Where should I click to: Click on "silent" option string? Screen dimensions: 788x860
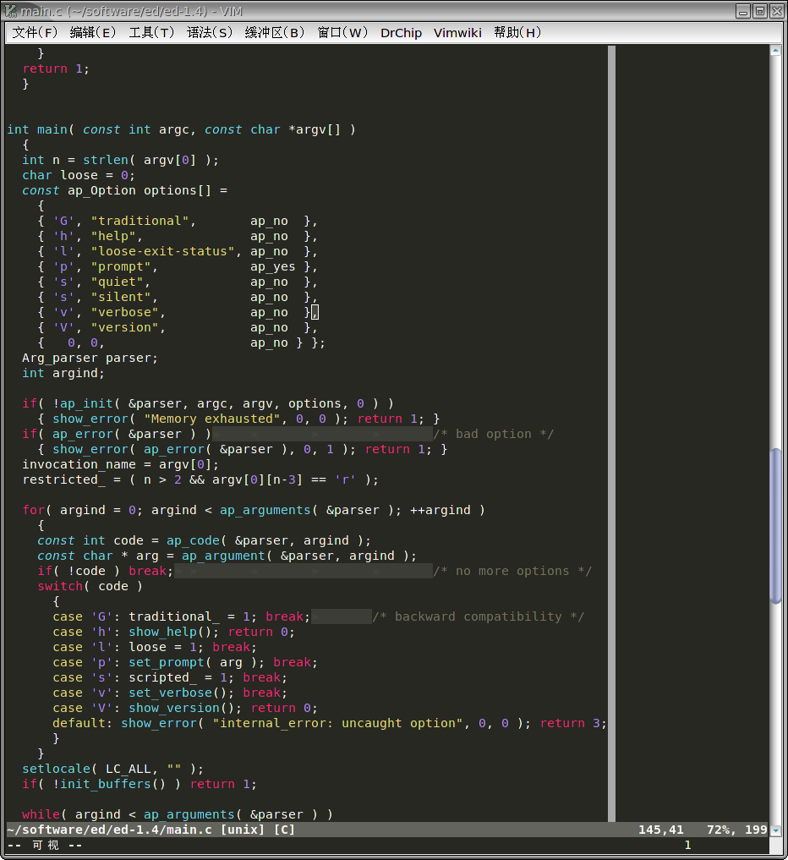click(121, 298)
